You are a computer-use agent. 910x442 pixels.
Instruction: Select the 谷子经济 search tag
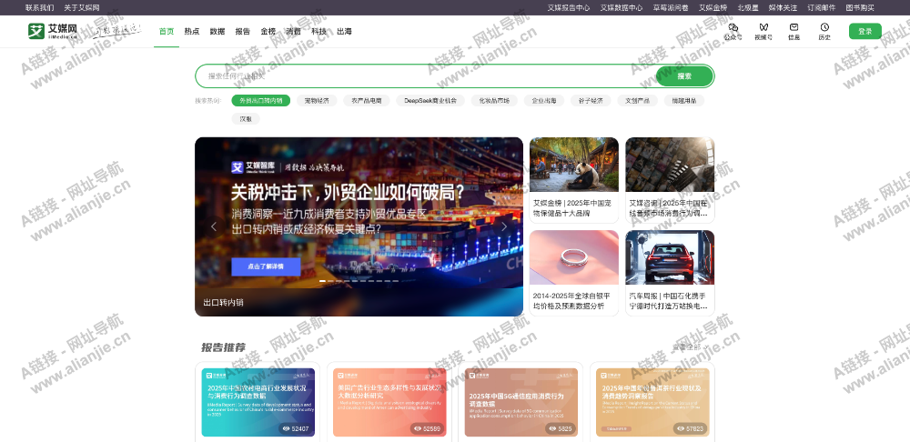click(x=591, y=100)
